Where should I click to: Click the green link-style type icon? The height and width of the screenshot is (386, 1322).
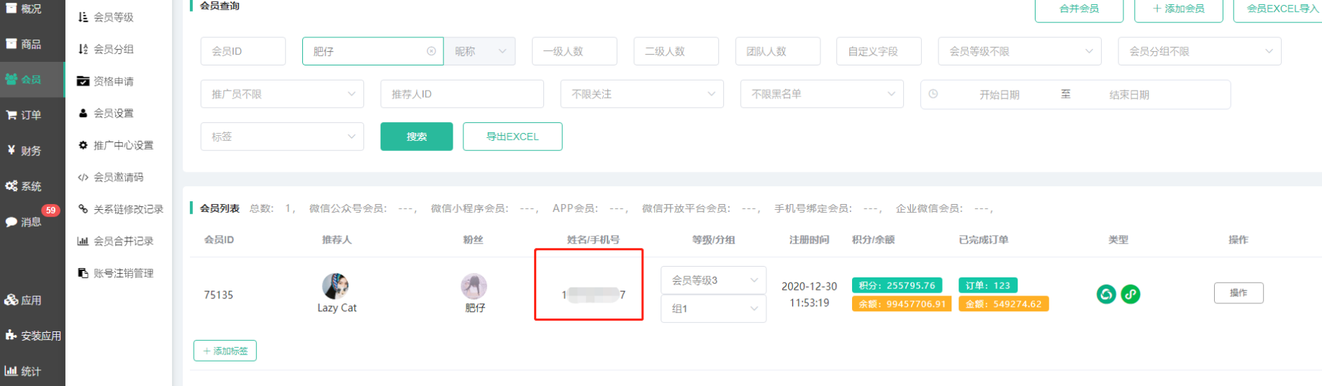point(1131,294)
